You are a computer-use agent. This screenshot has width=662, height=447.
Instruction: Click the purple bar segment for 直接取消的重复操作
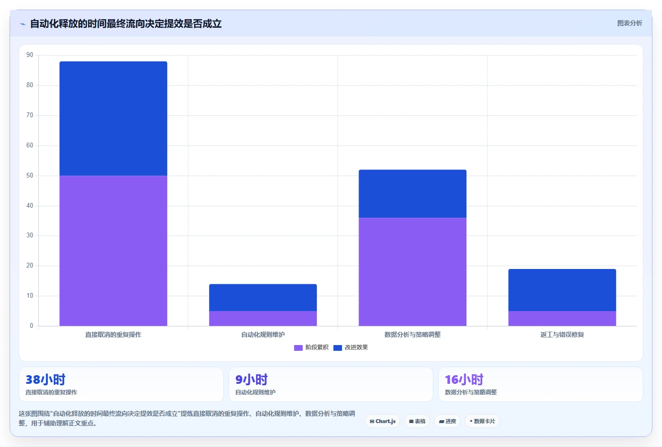pos(113,251)
